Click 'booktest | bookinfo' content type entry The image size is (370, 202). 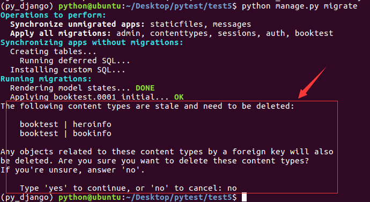(65, 133)
